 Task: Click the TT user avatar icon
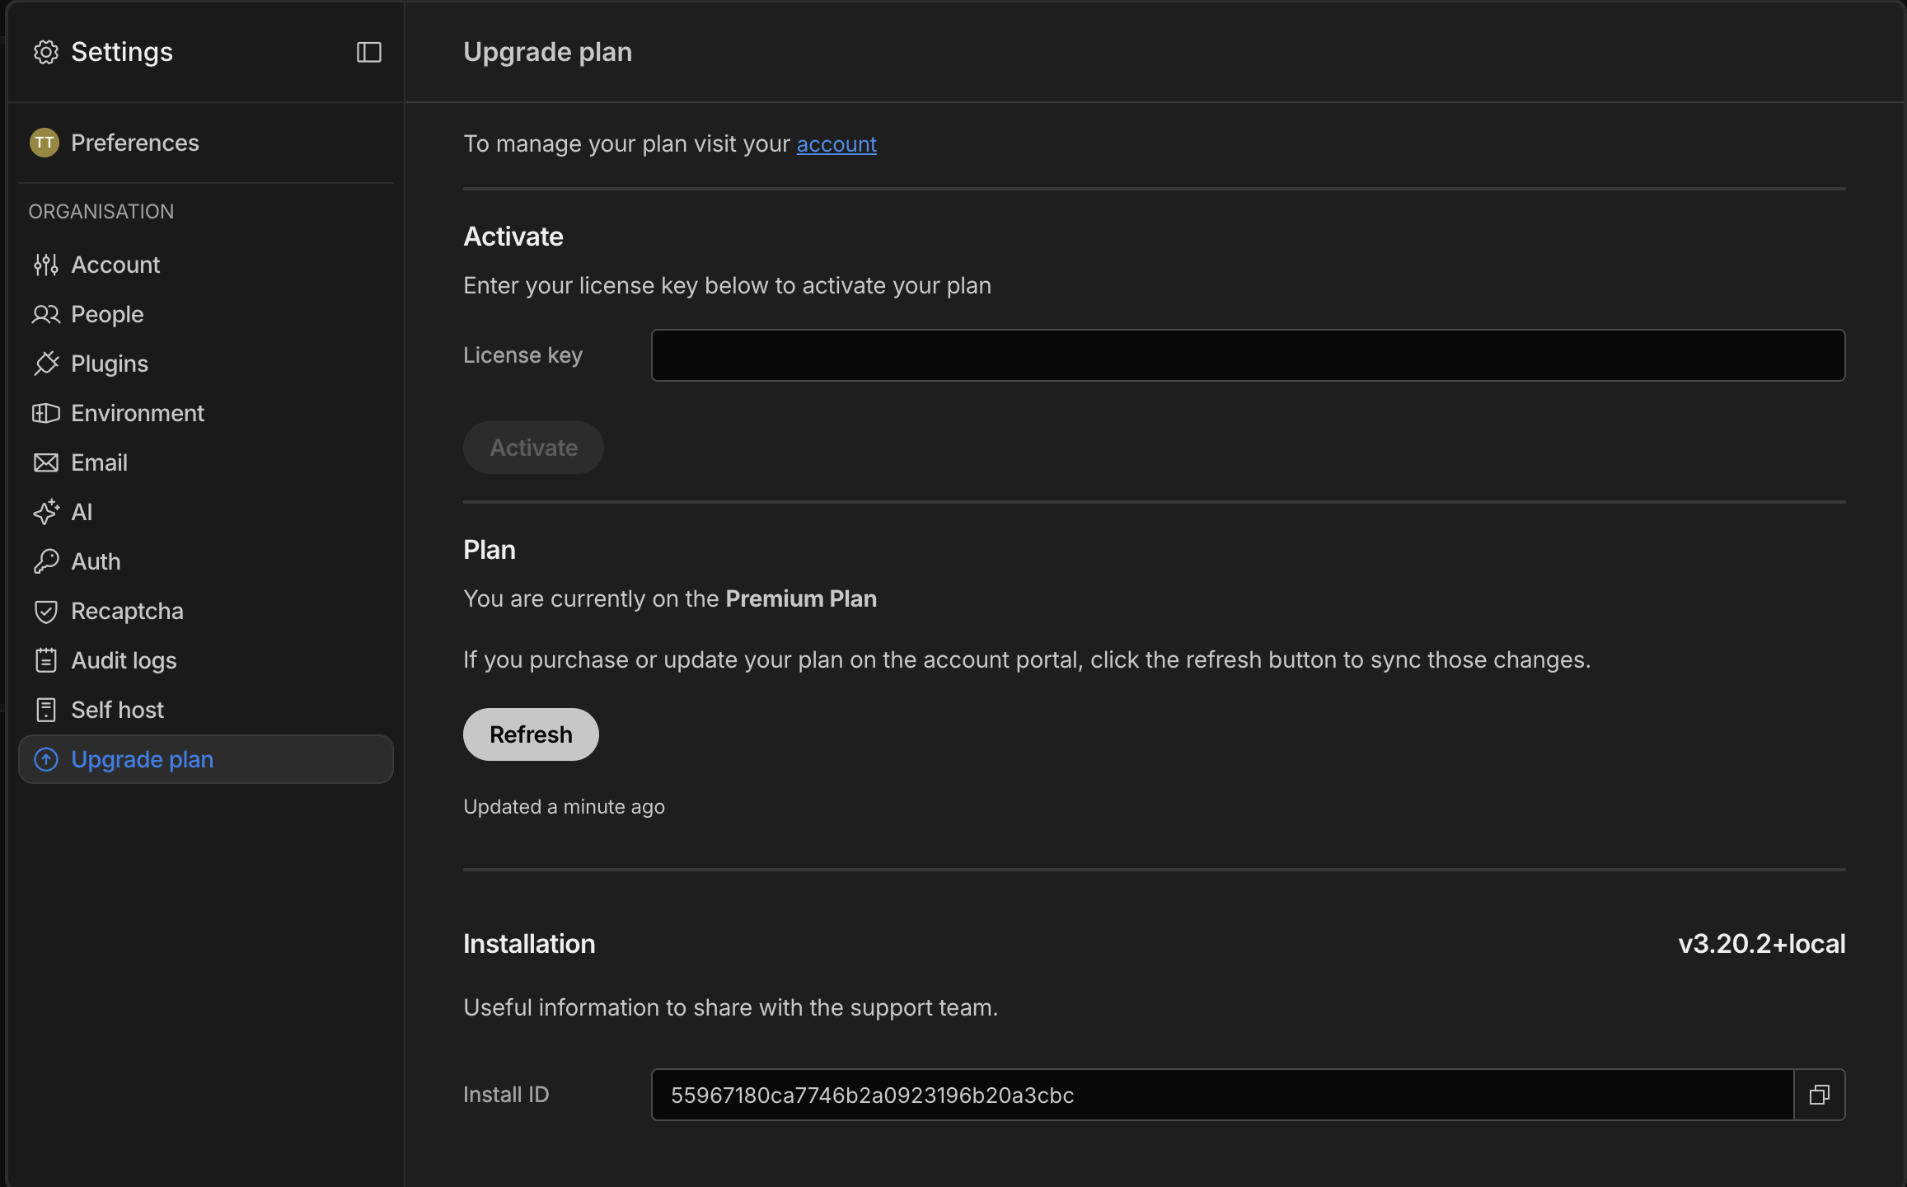click(x=45, y=143)
